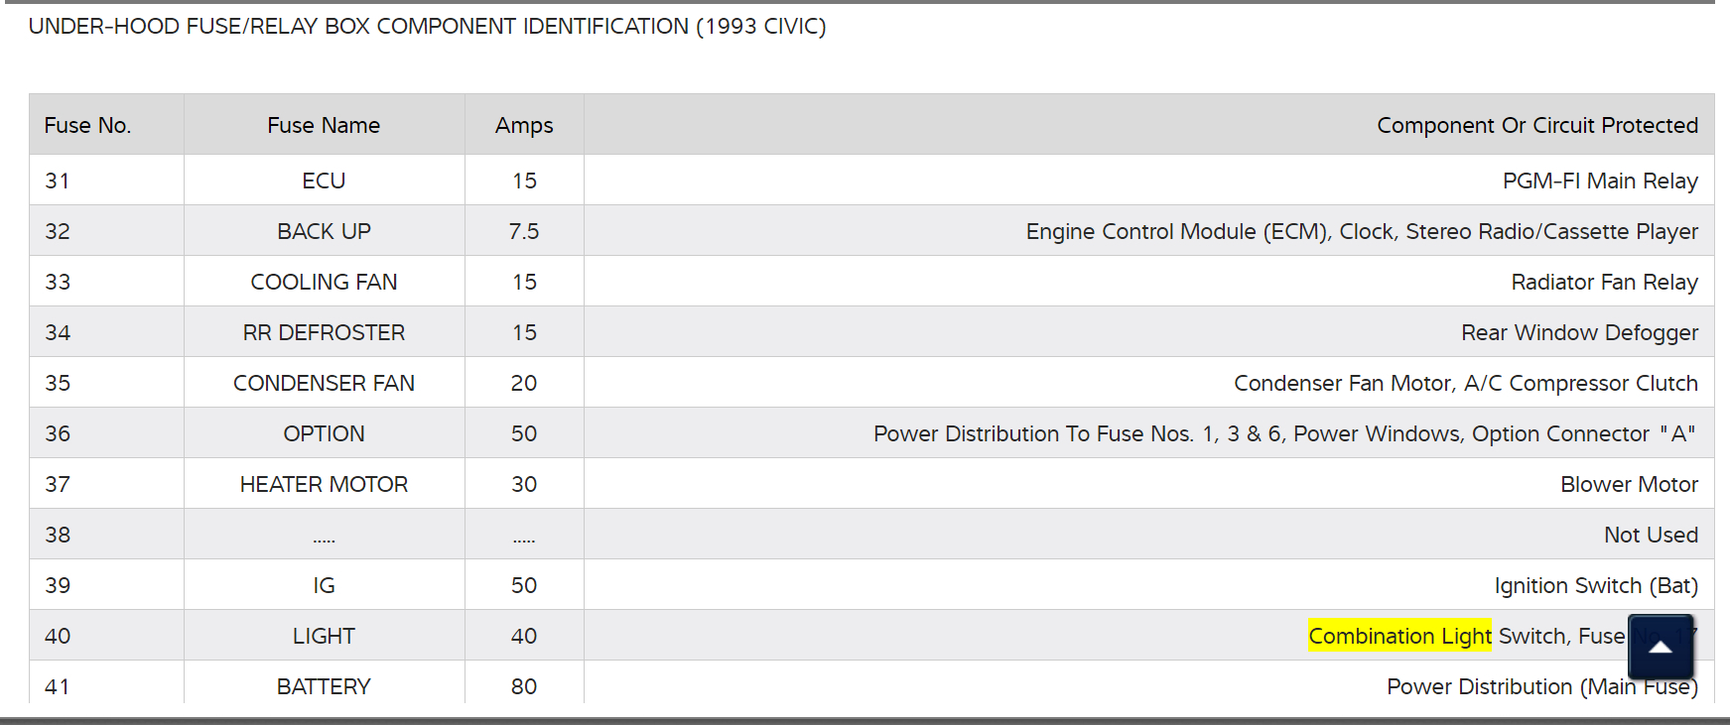1730x725 pixels.
Task: Click the 'HEATER MOTOR' fuse name
Action: (x=324, y=484)
